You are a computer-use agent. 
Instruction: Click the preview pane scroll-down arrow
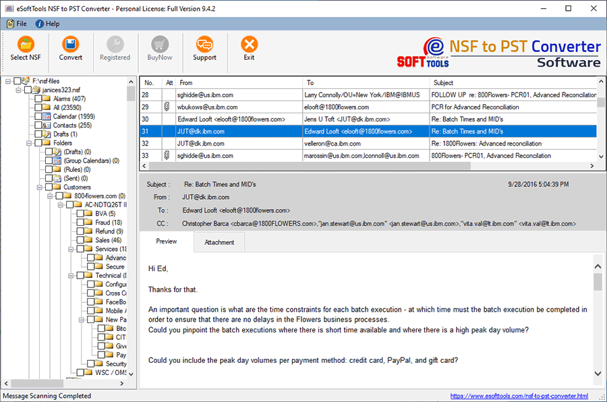(598, 374)
